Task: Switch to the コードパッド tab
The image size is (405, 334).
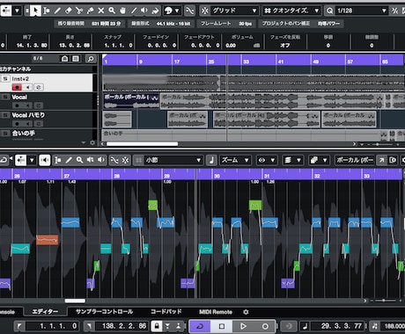Action: tap(166, 312)
